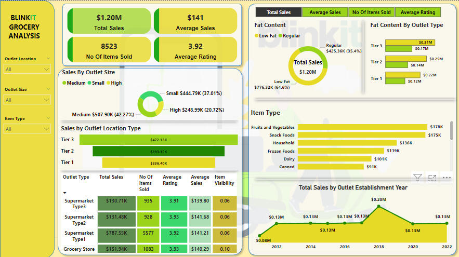Select the Total Sales tab button
This screenshot has height=257, width=459.
coord(278,12)
